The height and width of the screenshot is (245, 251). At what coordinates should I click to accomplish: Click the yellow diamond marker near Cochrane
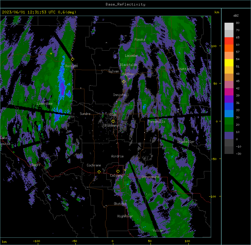(99, 172)
